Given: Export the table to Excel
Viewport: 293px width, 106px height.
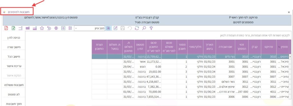Looking at the screenshot, I should click(x=13, y=28).
